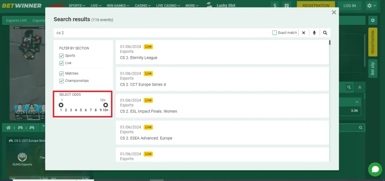Open CS 2. Eternity League result

point(222,52)
